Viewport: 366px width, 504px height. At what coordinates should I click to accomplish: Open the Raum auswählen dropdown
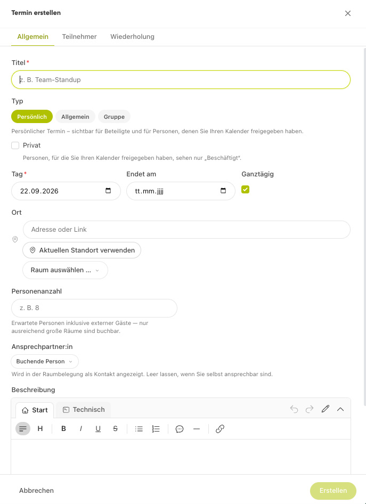pos(65,270)
